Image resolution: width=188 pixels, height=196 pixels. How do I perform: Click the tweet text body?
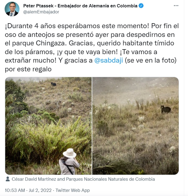pyautogui.click(x=92, y=48)
